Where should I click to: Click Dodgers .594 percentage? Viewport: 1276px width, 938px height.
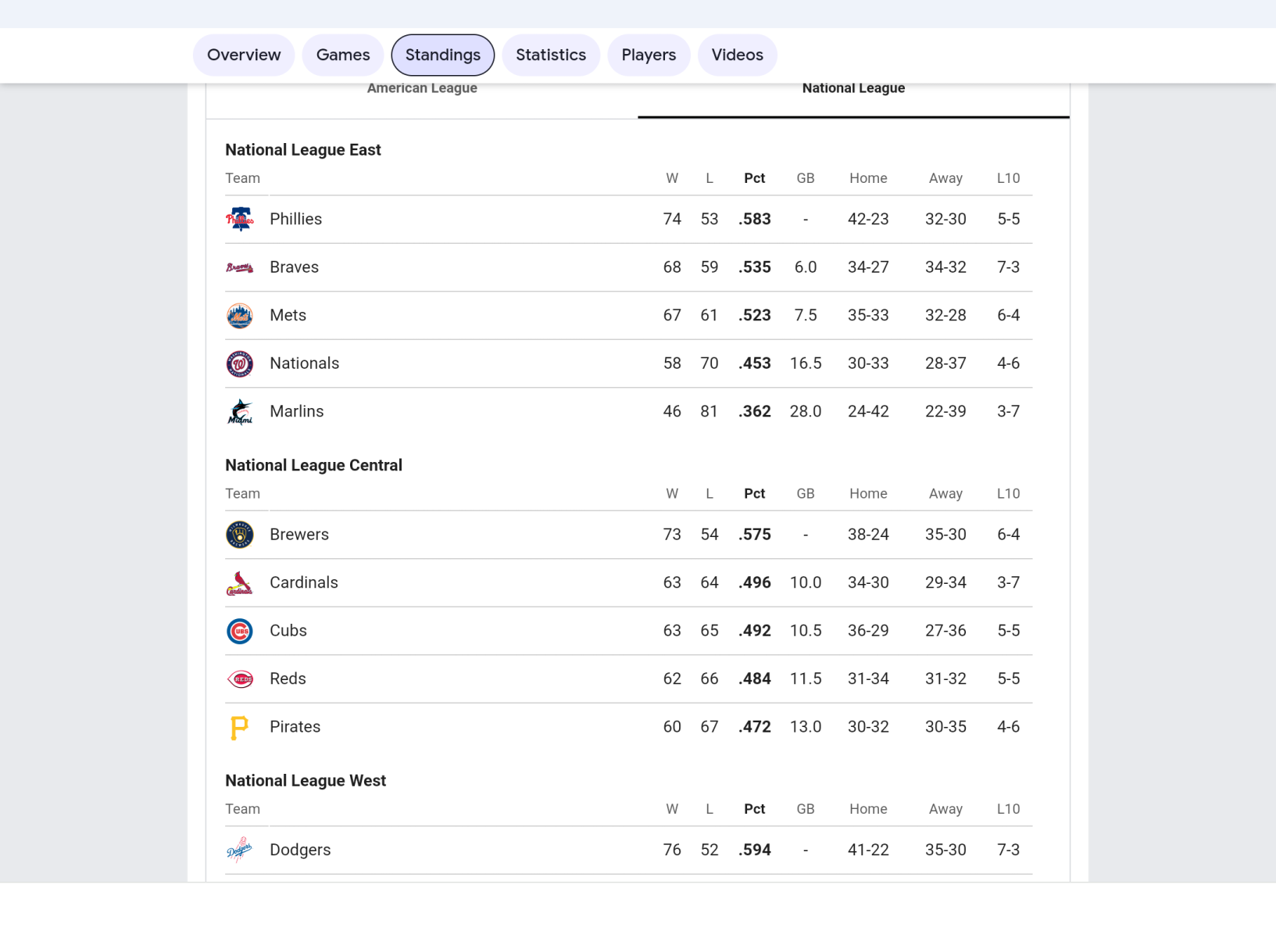(x=755, y=850)
